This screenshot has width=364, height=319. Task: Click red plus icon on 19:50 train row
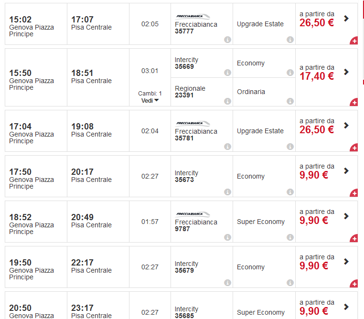(x=354, y=284)
